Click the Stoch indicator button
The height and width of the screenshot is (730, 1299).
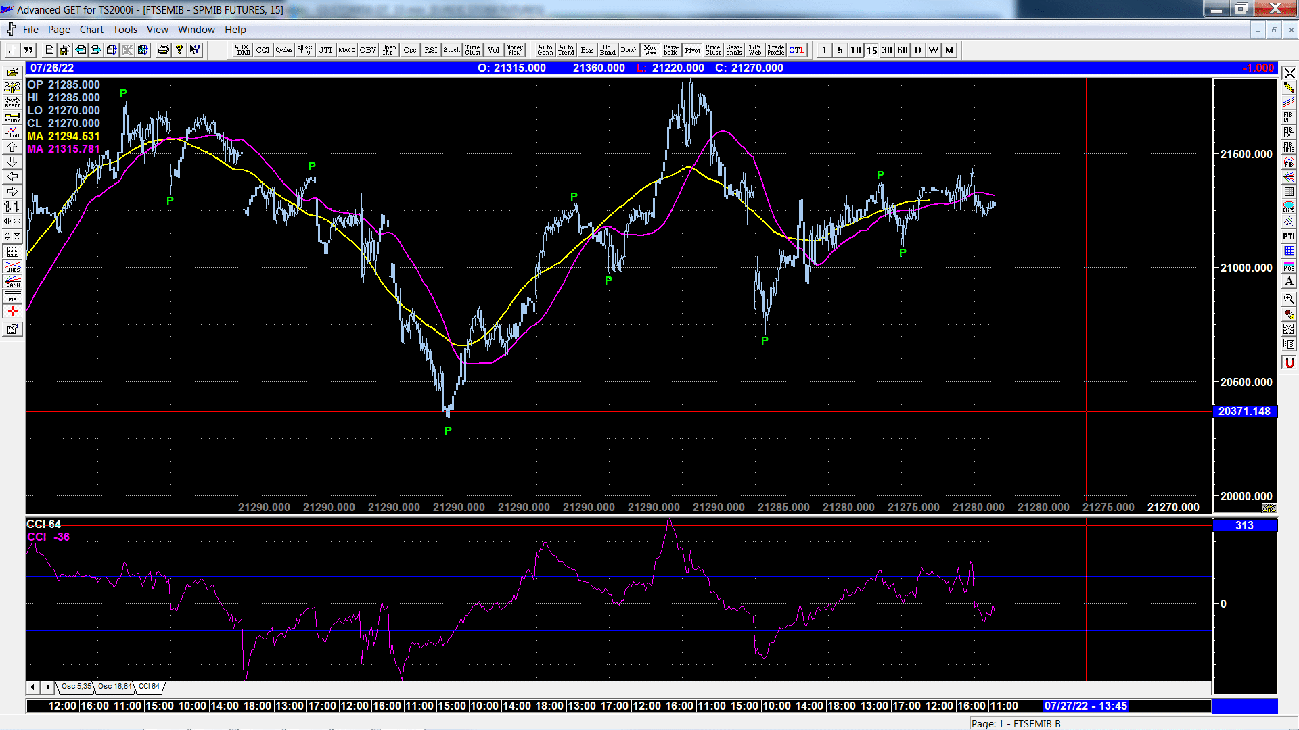click(451, 50)
